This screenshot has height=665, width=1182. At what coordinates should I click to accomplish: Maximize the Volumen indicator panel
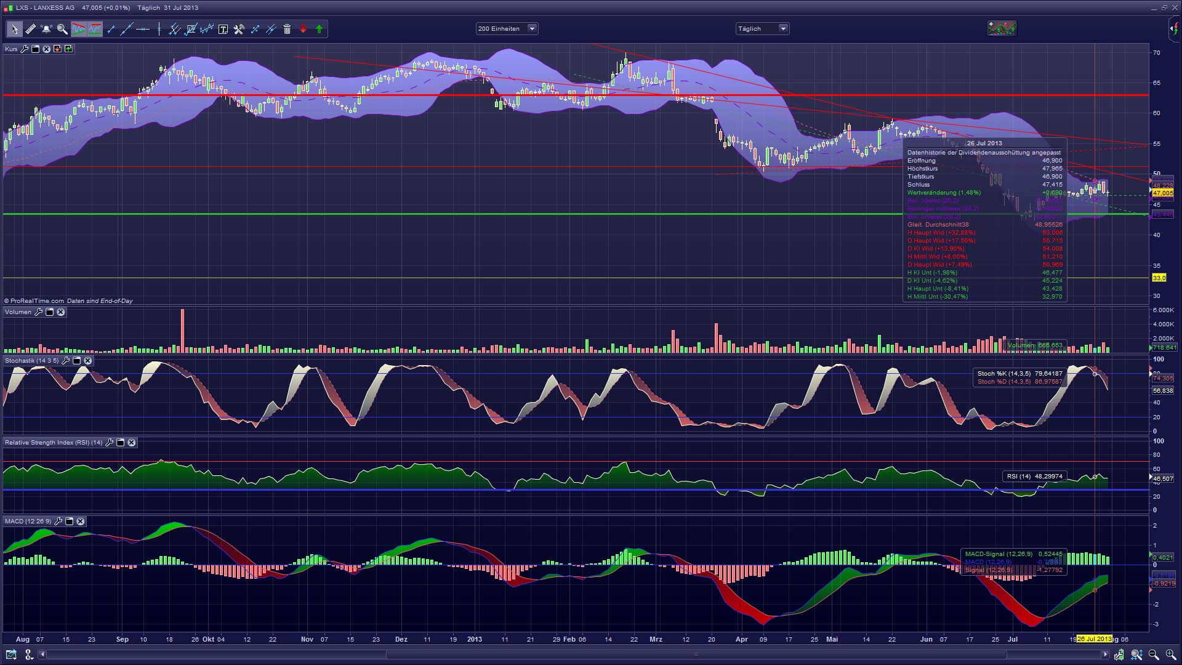pos(50,312)
